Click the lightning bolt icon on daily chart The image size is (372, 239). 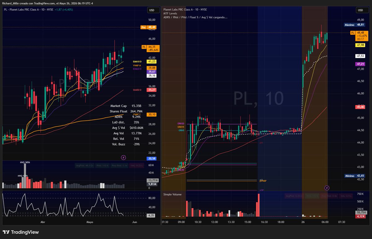pos(124,157)
